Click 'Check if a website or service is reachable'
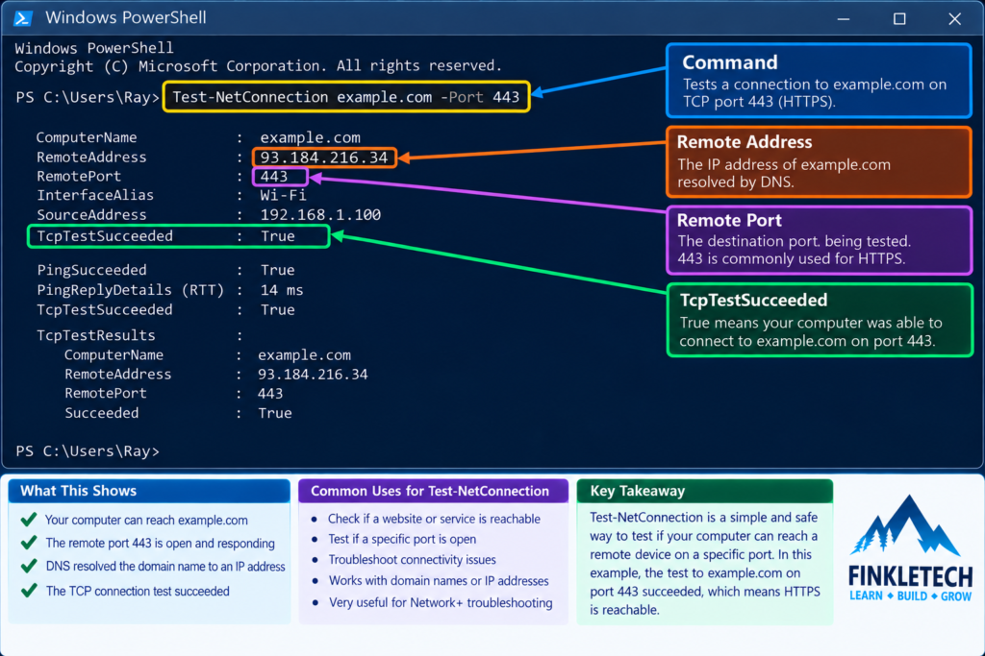This screenshot has width=985, height=656. coord(434,519)
